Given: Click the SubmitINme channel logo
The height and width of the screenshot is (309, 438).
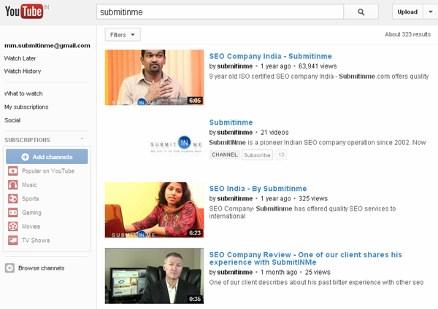Looking at the screenshot, I should 176,144.
